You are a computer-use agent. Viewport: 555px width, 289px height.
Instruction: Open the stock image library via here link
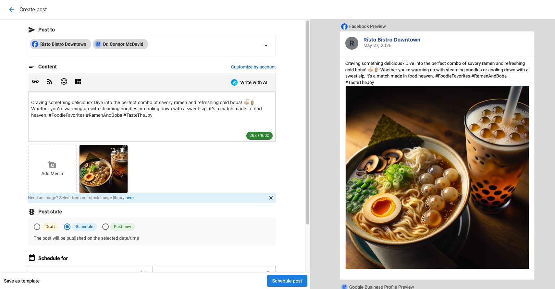coord(129,198)
